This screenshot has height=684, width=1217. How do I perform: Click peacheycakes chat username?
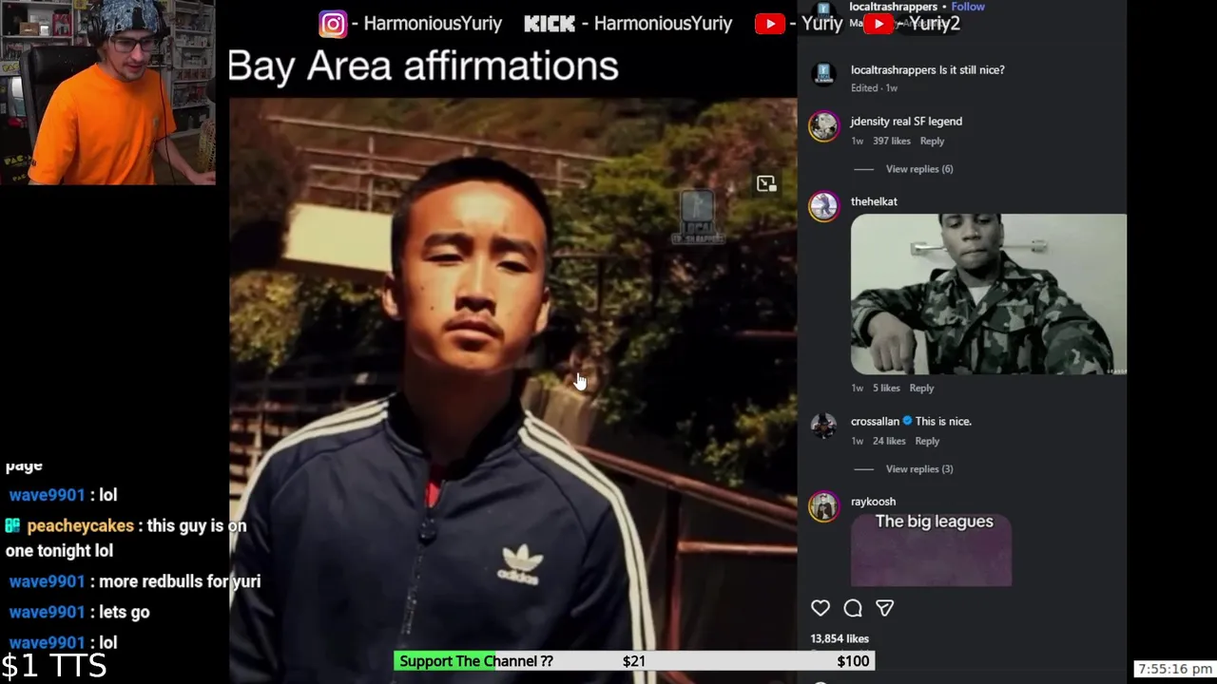pyautogui.click(x=81, y=525)
